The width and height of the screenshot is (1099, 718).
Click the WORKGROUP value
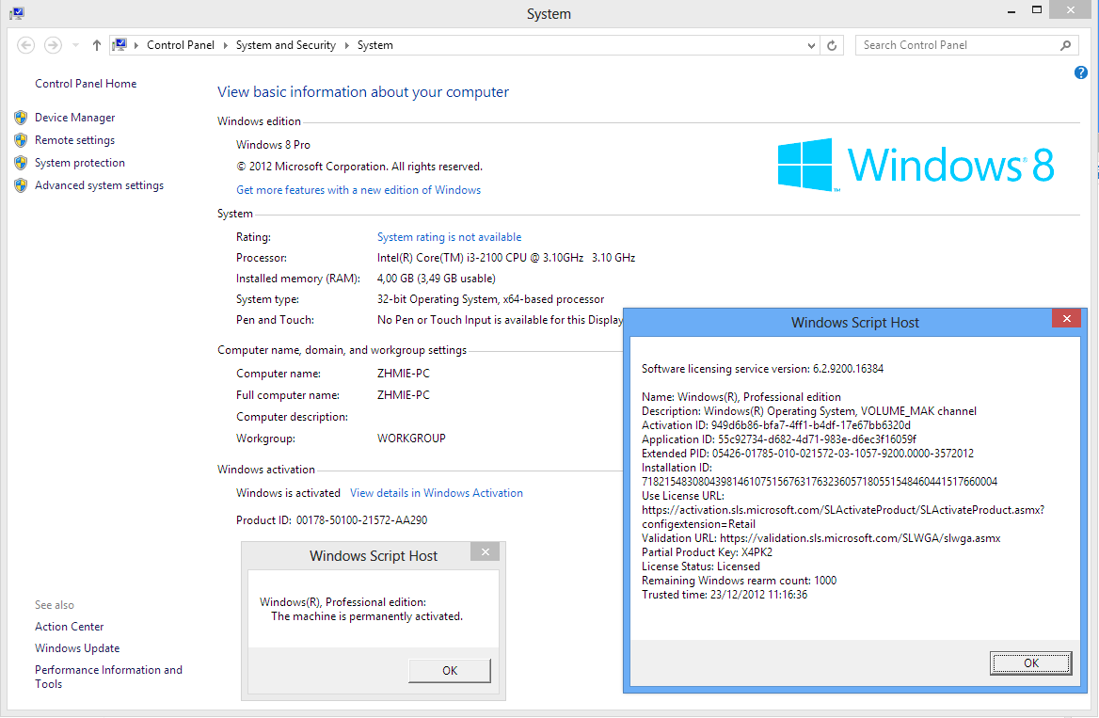411,439
